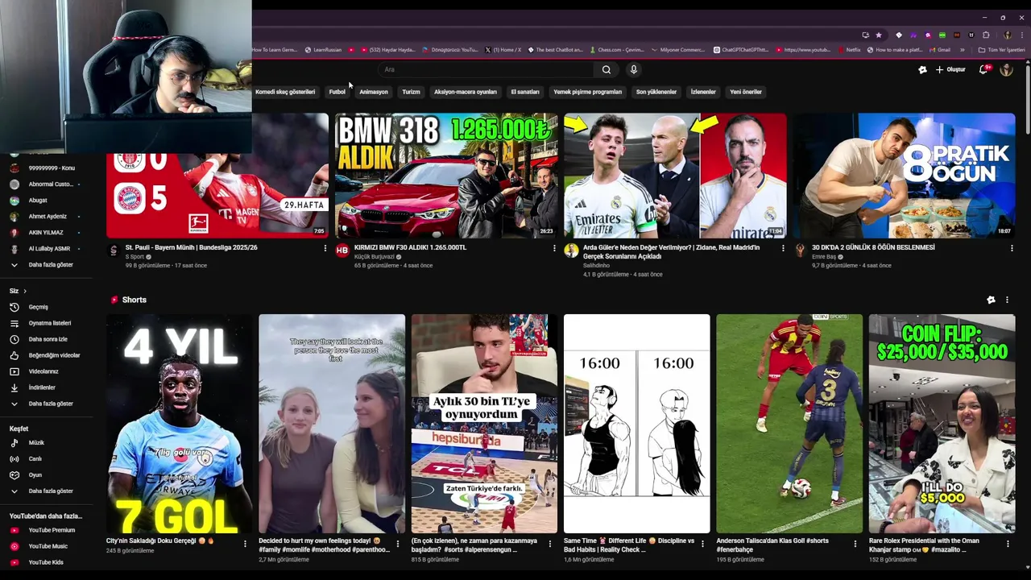Image resolution: width=1031 pixels, height=580 pixels.
Task: Open more options for BMW F30 video
Action: [x=554, y=248]
